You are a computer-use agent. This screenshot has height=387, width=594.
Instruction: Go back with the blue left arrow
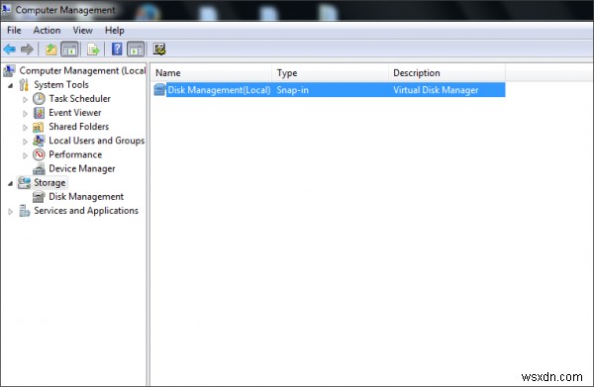click(10, 49)
